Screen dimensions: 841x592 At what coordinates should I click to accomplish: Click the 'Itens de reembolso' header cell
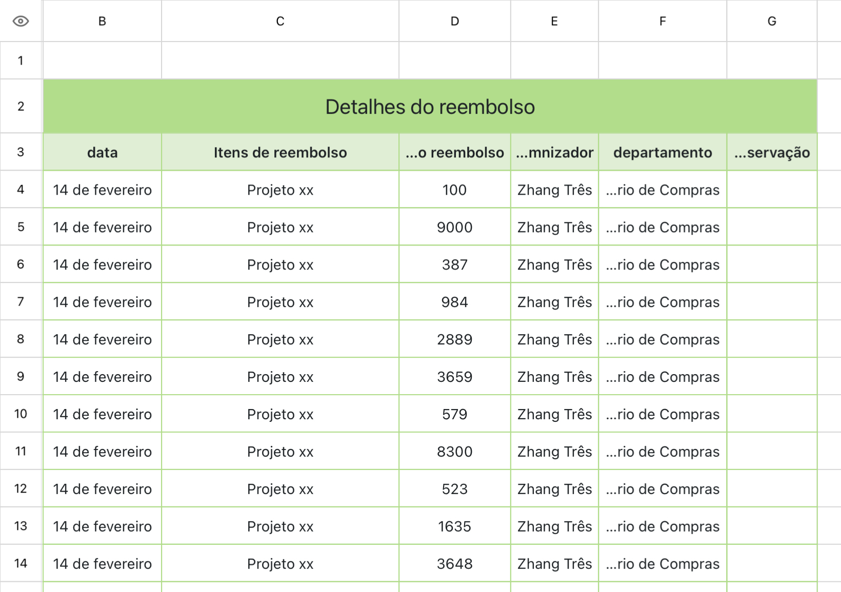(281, 152)
